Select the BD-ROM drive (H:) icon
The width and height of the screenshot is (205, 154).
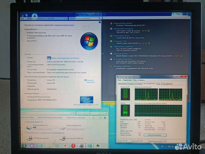63,138
